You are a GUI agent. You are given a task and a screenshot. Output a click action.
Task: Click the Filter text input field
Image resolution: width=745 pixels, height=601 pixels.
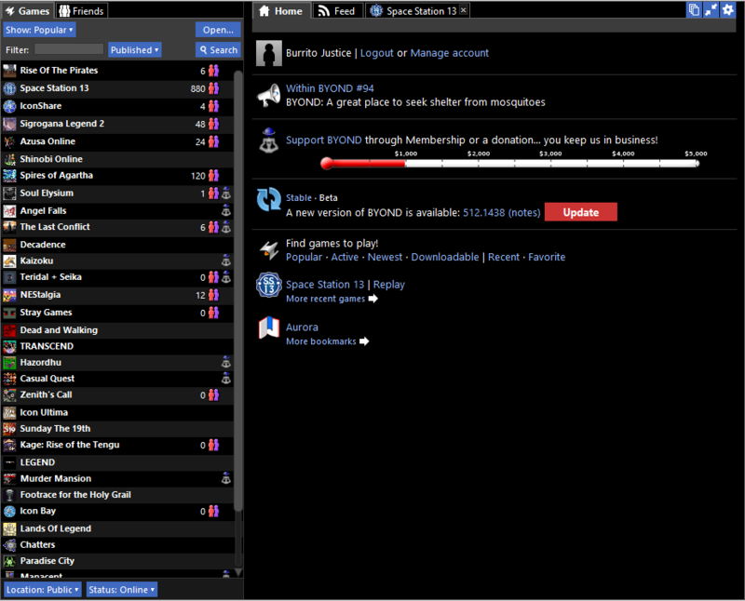(68, 50)
